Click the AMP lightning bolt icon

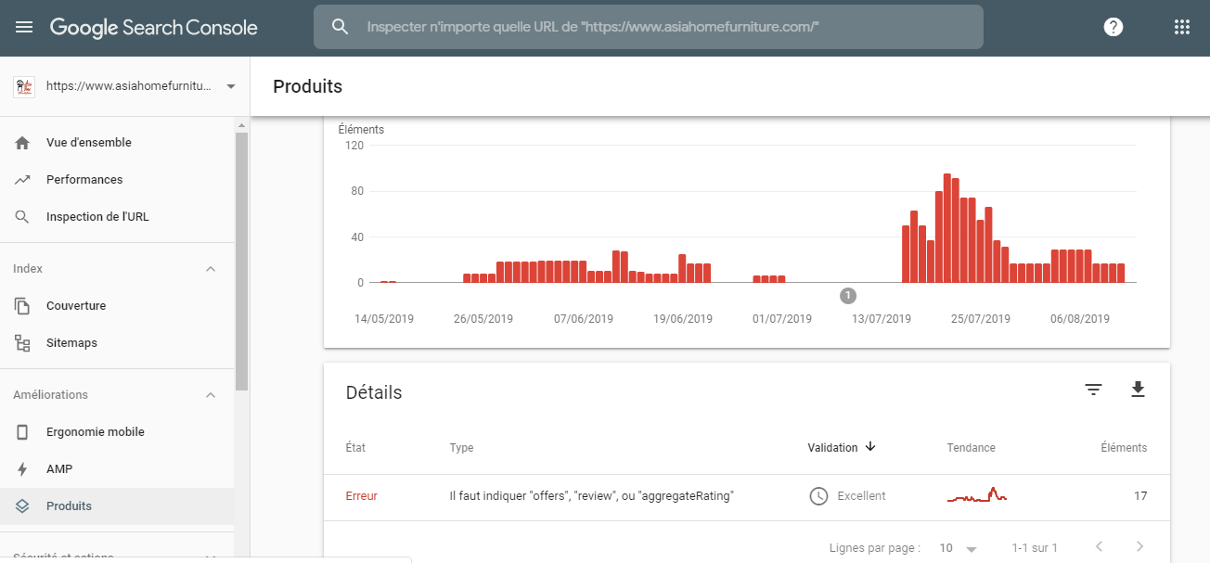23,469
